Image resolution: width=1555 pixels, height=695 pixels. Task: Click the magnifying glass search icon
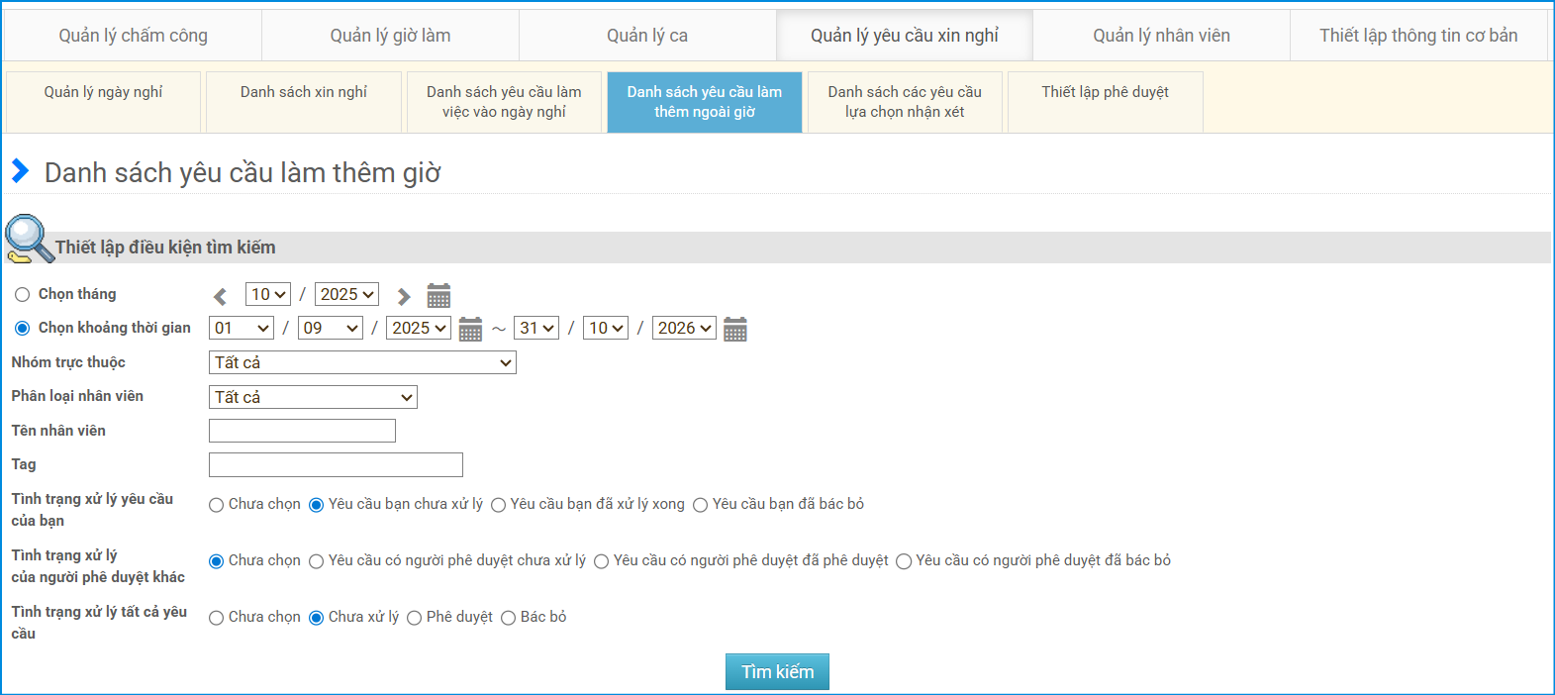pos(28,240)
